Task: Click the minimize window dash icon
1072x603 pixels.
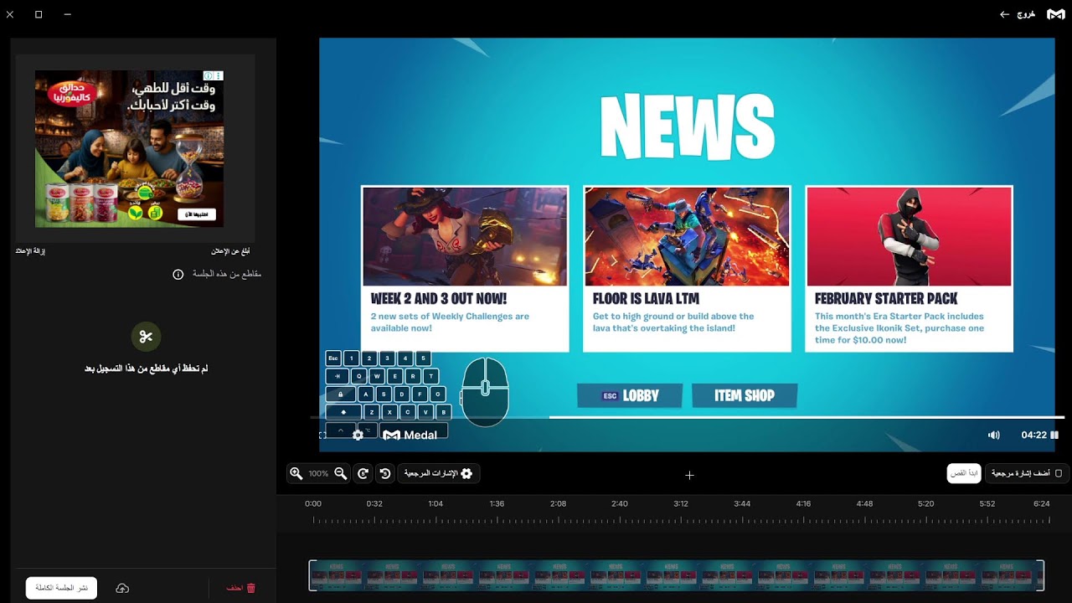Action: click(67, 14)
